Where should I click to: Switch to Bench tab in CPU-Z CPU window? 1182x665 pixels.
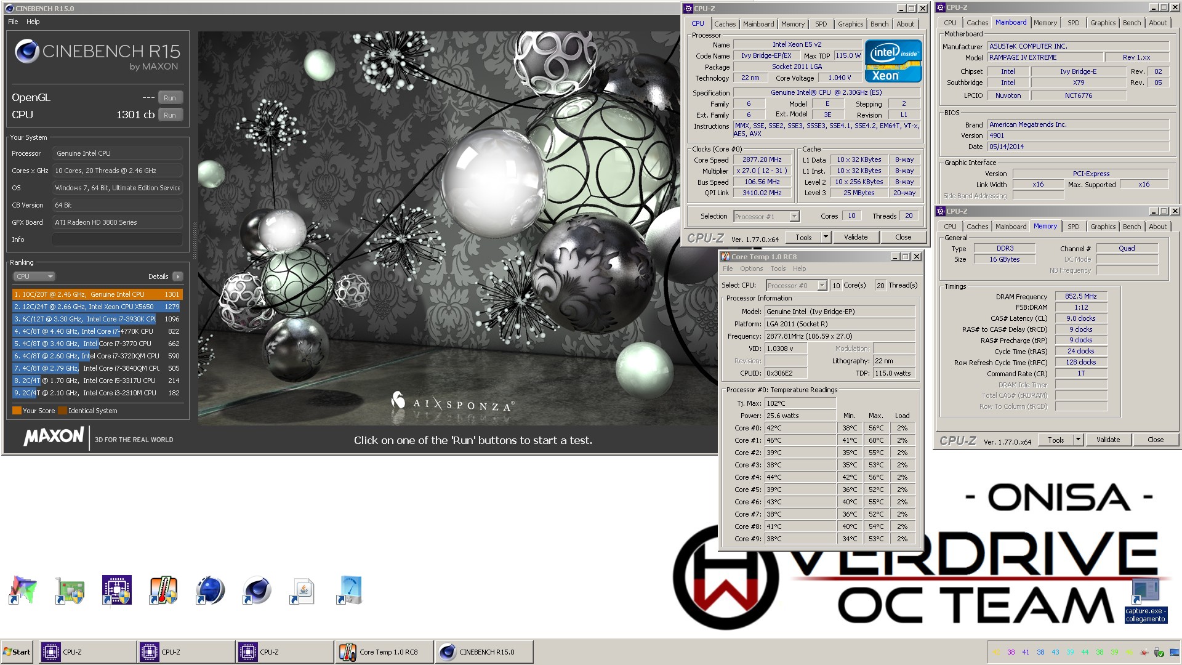click(x=879, y=24)
